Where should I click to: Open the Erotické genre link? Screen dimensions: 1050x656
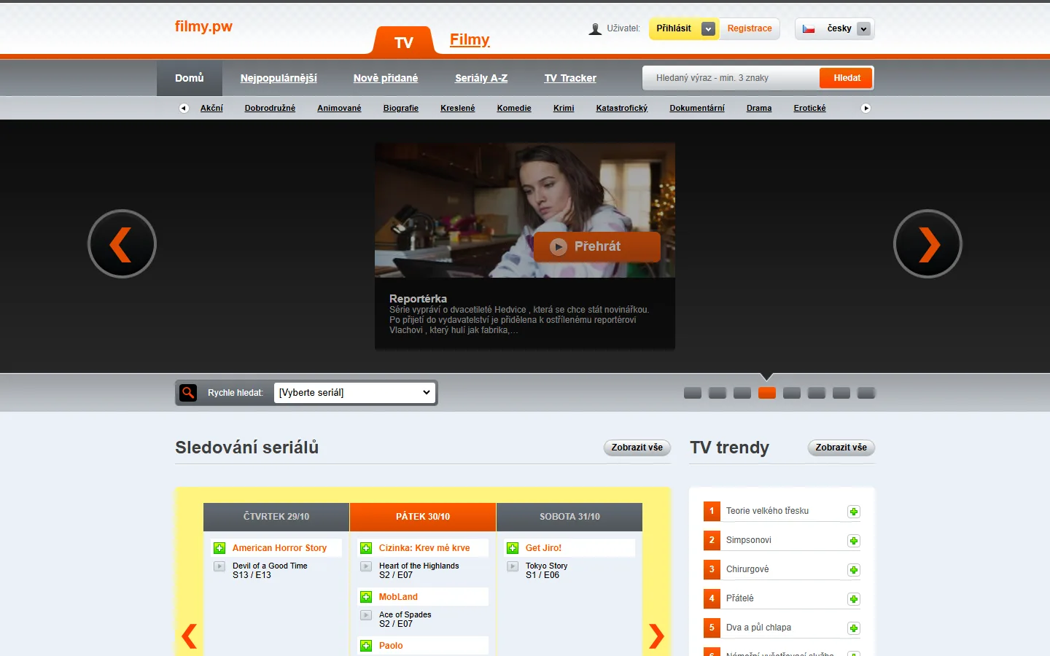(x=809, y=108)
